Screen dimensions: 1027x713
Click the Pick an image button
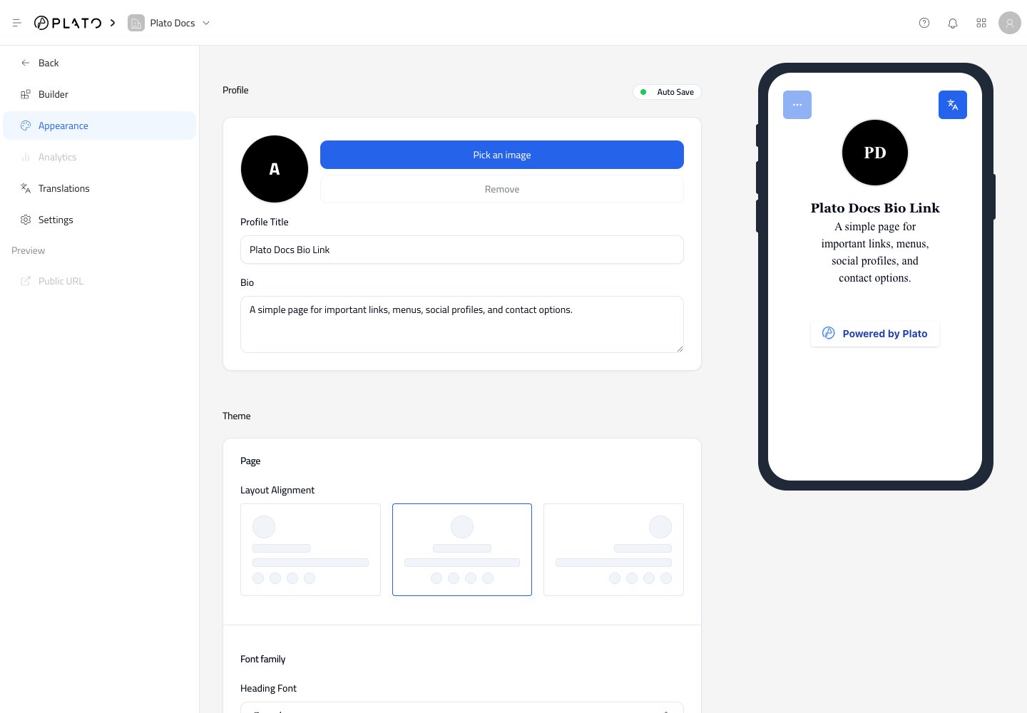pyautogui.click(x=502, y=155)
